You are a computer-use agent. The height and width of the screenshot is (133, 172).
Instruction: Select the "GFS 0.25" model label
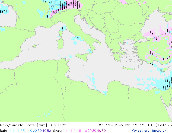pos(58,125)
